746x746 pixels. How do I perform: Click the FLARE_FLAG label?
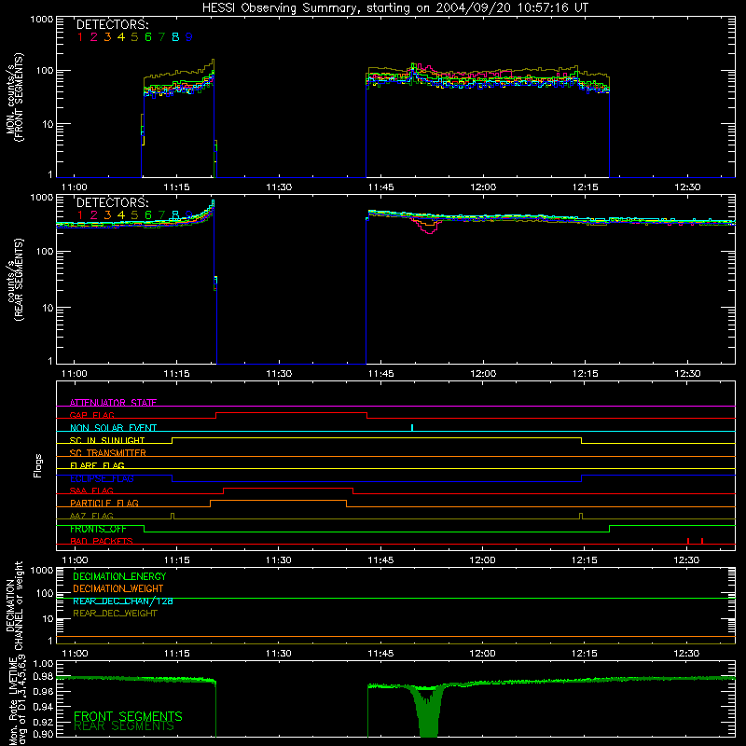point(97,465)
